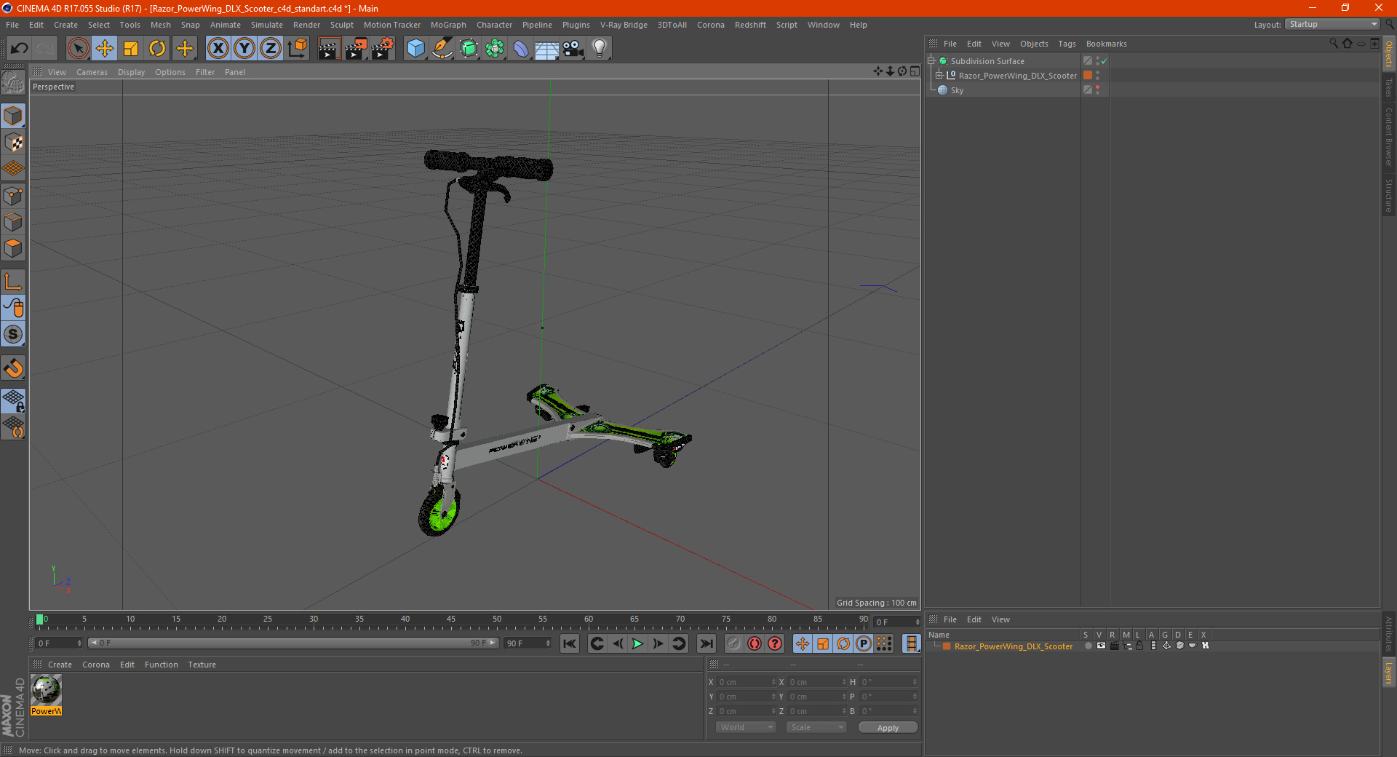Toggle Y axis lock
This screenshot has width=1397, height=757.
244,49
